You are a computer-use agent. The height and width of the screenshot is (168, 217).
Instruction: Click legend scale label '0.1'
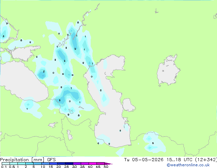coord(4,167)
